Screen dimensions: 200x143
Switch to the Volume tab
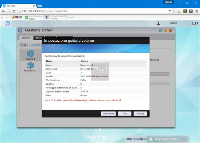[26, 38]
